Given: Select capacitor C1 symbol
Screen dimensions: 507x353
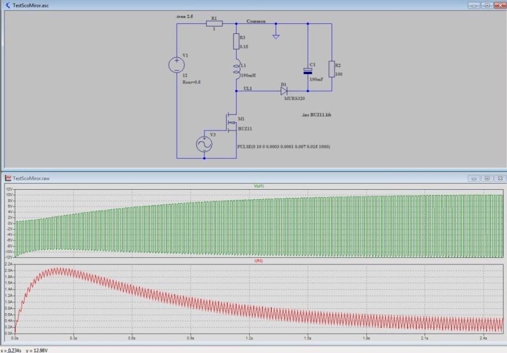Looking at the screenshot, I should (307, 71).
